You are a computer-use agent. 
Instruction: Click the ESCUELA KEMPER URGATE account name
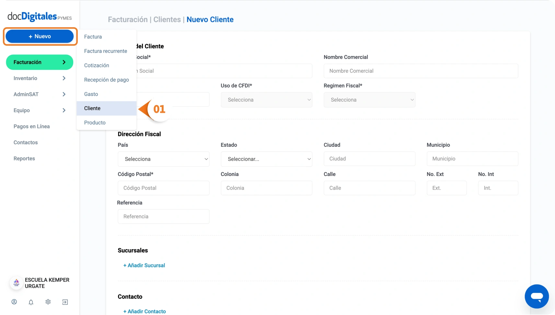pyautogui.click(x=47, y=283)
